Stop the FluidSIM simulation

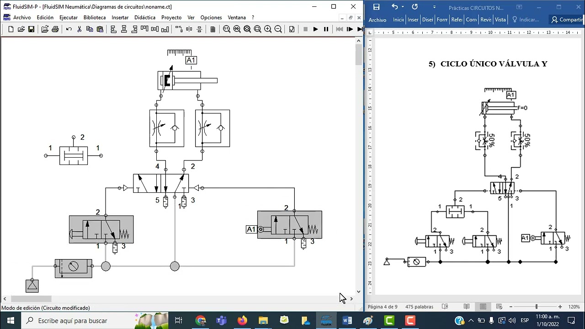click(305, 29)
